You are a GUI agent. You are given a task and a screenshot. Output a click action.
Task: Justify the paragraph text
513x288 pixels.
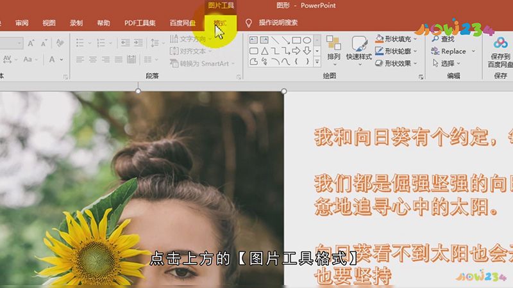[119, 60]
